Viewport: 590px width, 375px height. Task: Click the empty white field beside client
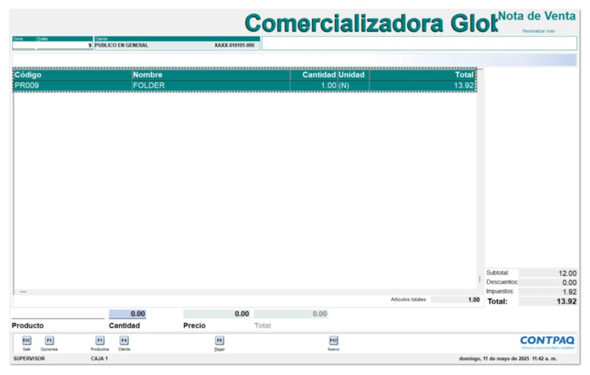coord(419,43)
